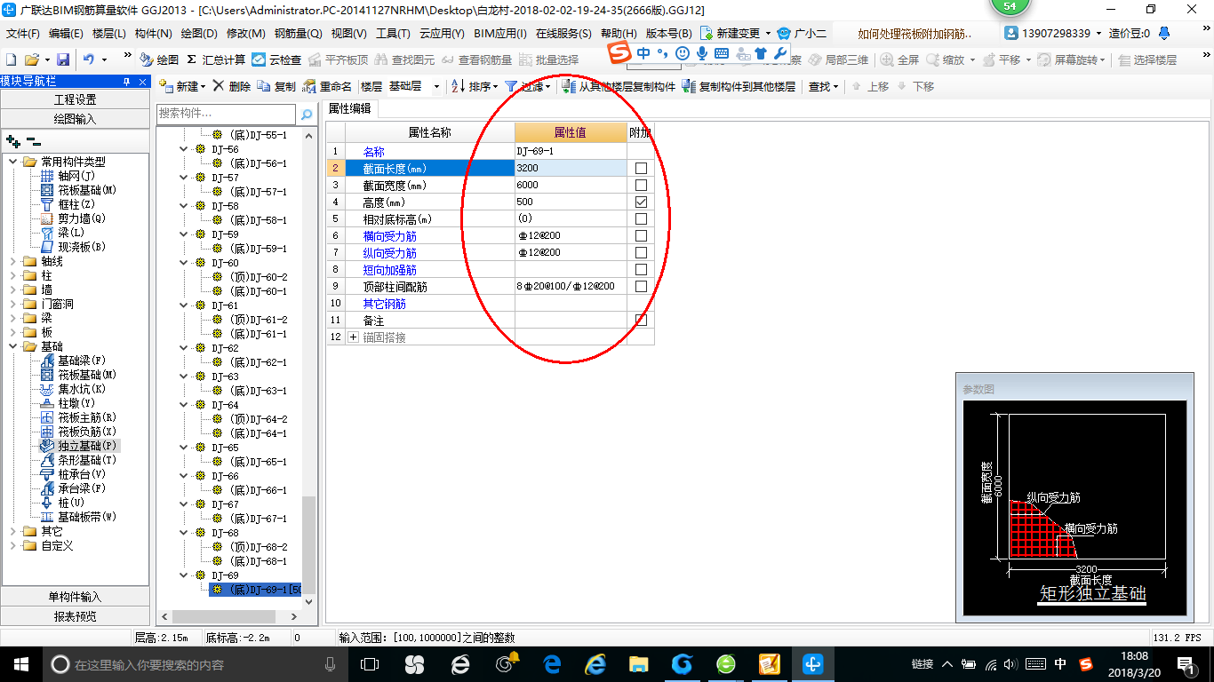Select the 属性编辑 tab
Screen dimensions: 1214x682
pos(350,109)
